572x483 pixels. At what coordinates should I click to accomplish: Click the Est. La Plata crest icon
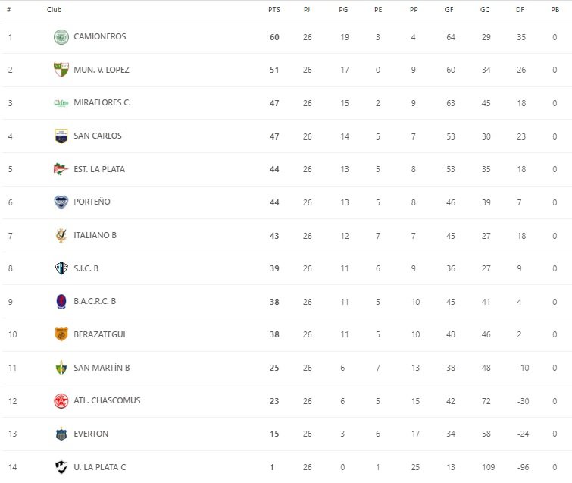(x=61, y=169)
